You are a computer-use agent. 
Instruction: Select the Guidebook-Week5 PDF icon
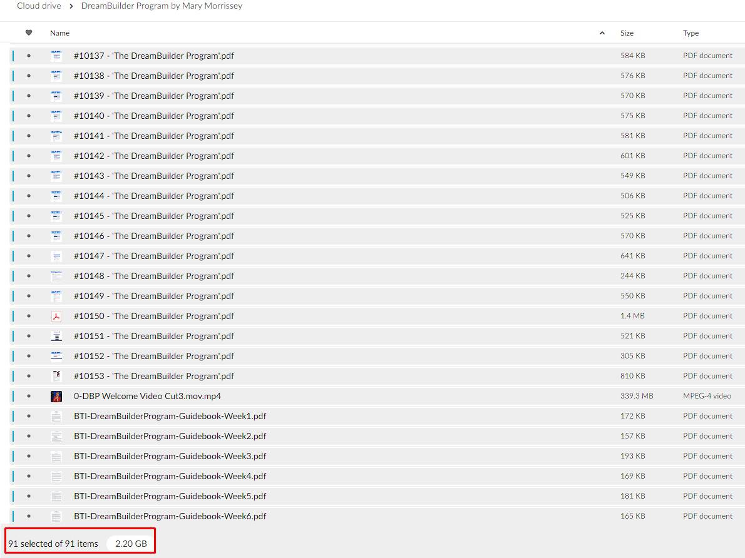point(56,496)
